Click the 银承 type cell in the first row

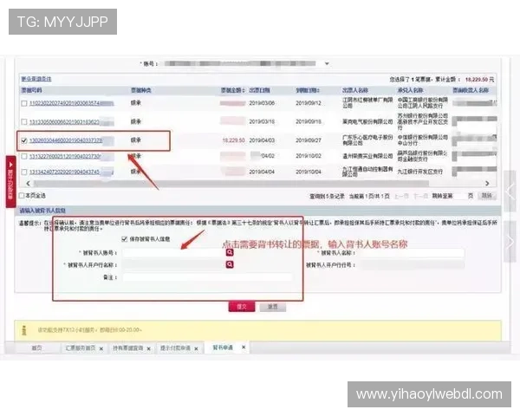(136, 103)
